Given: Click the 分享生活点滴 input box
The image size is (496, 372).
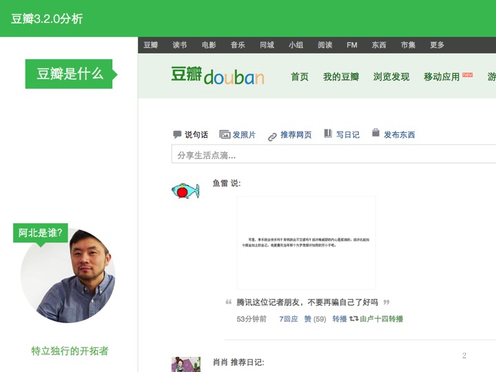Looking at the screenshot, I should [333, 154].
